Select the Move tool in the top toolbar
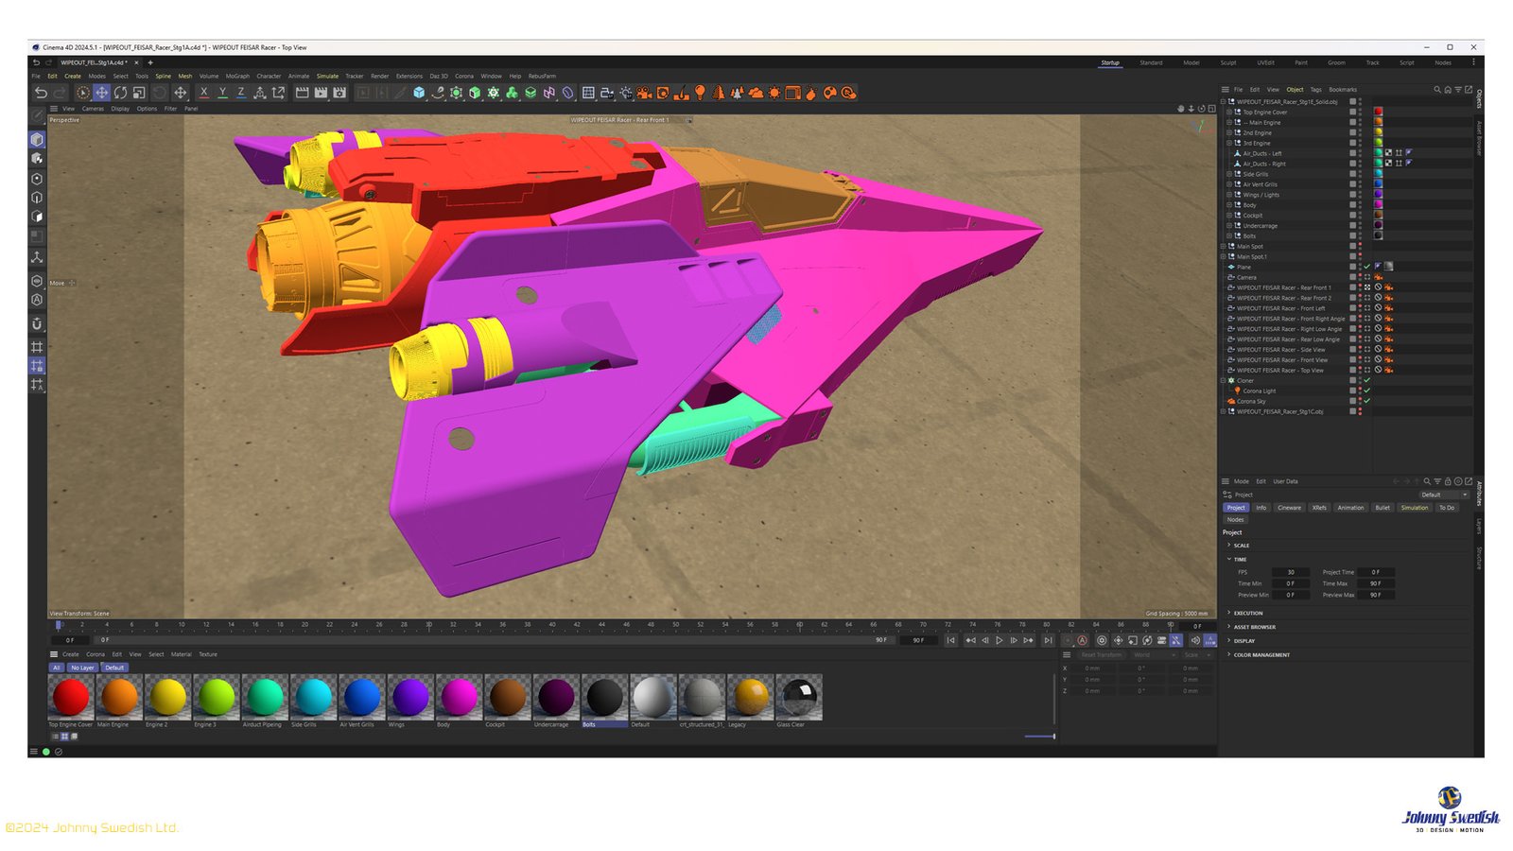Viewport: 1513px width, 851px height. click(x=101, y=93)
